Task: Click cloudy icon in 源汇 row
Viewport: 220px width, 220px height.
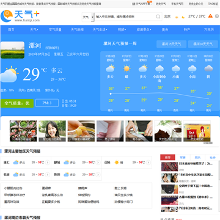Action: [16, 163]
